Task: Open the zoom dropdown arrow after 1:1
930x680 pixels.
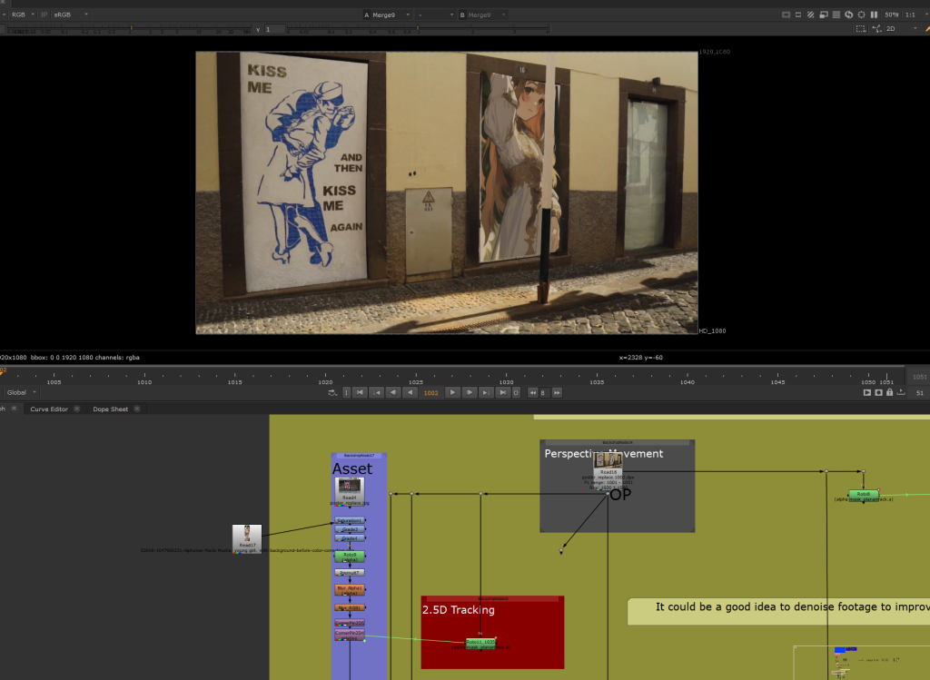Action: coord(925,15)
